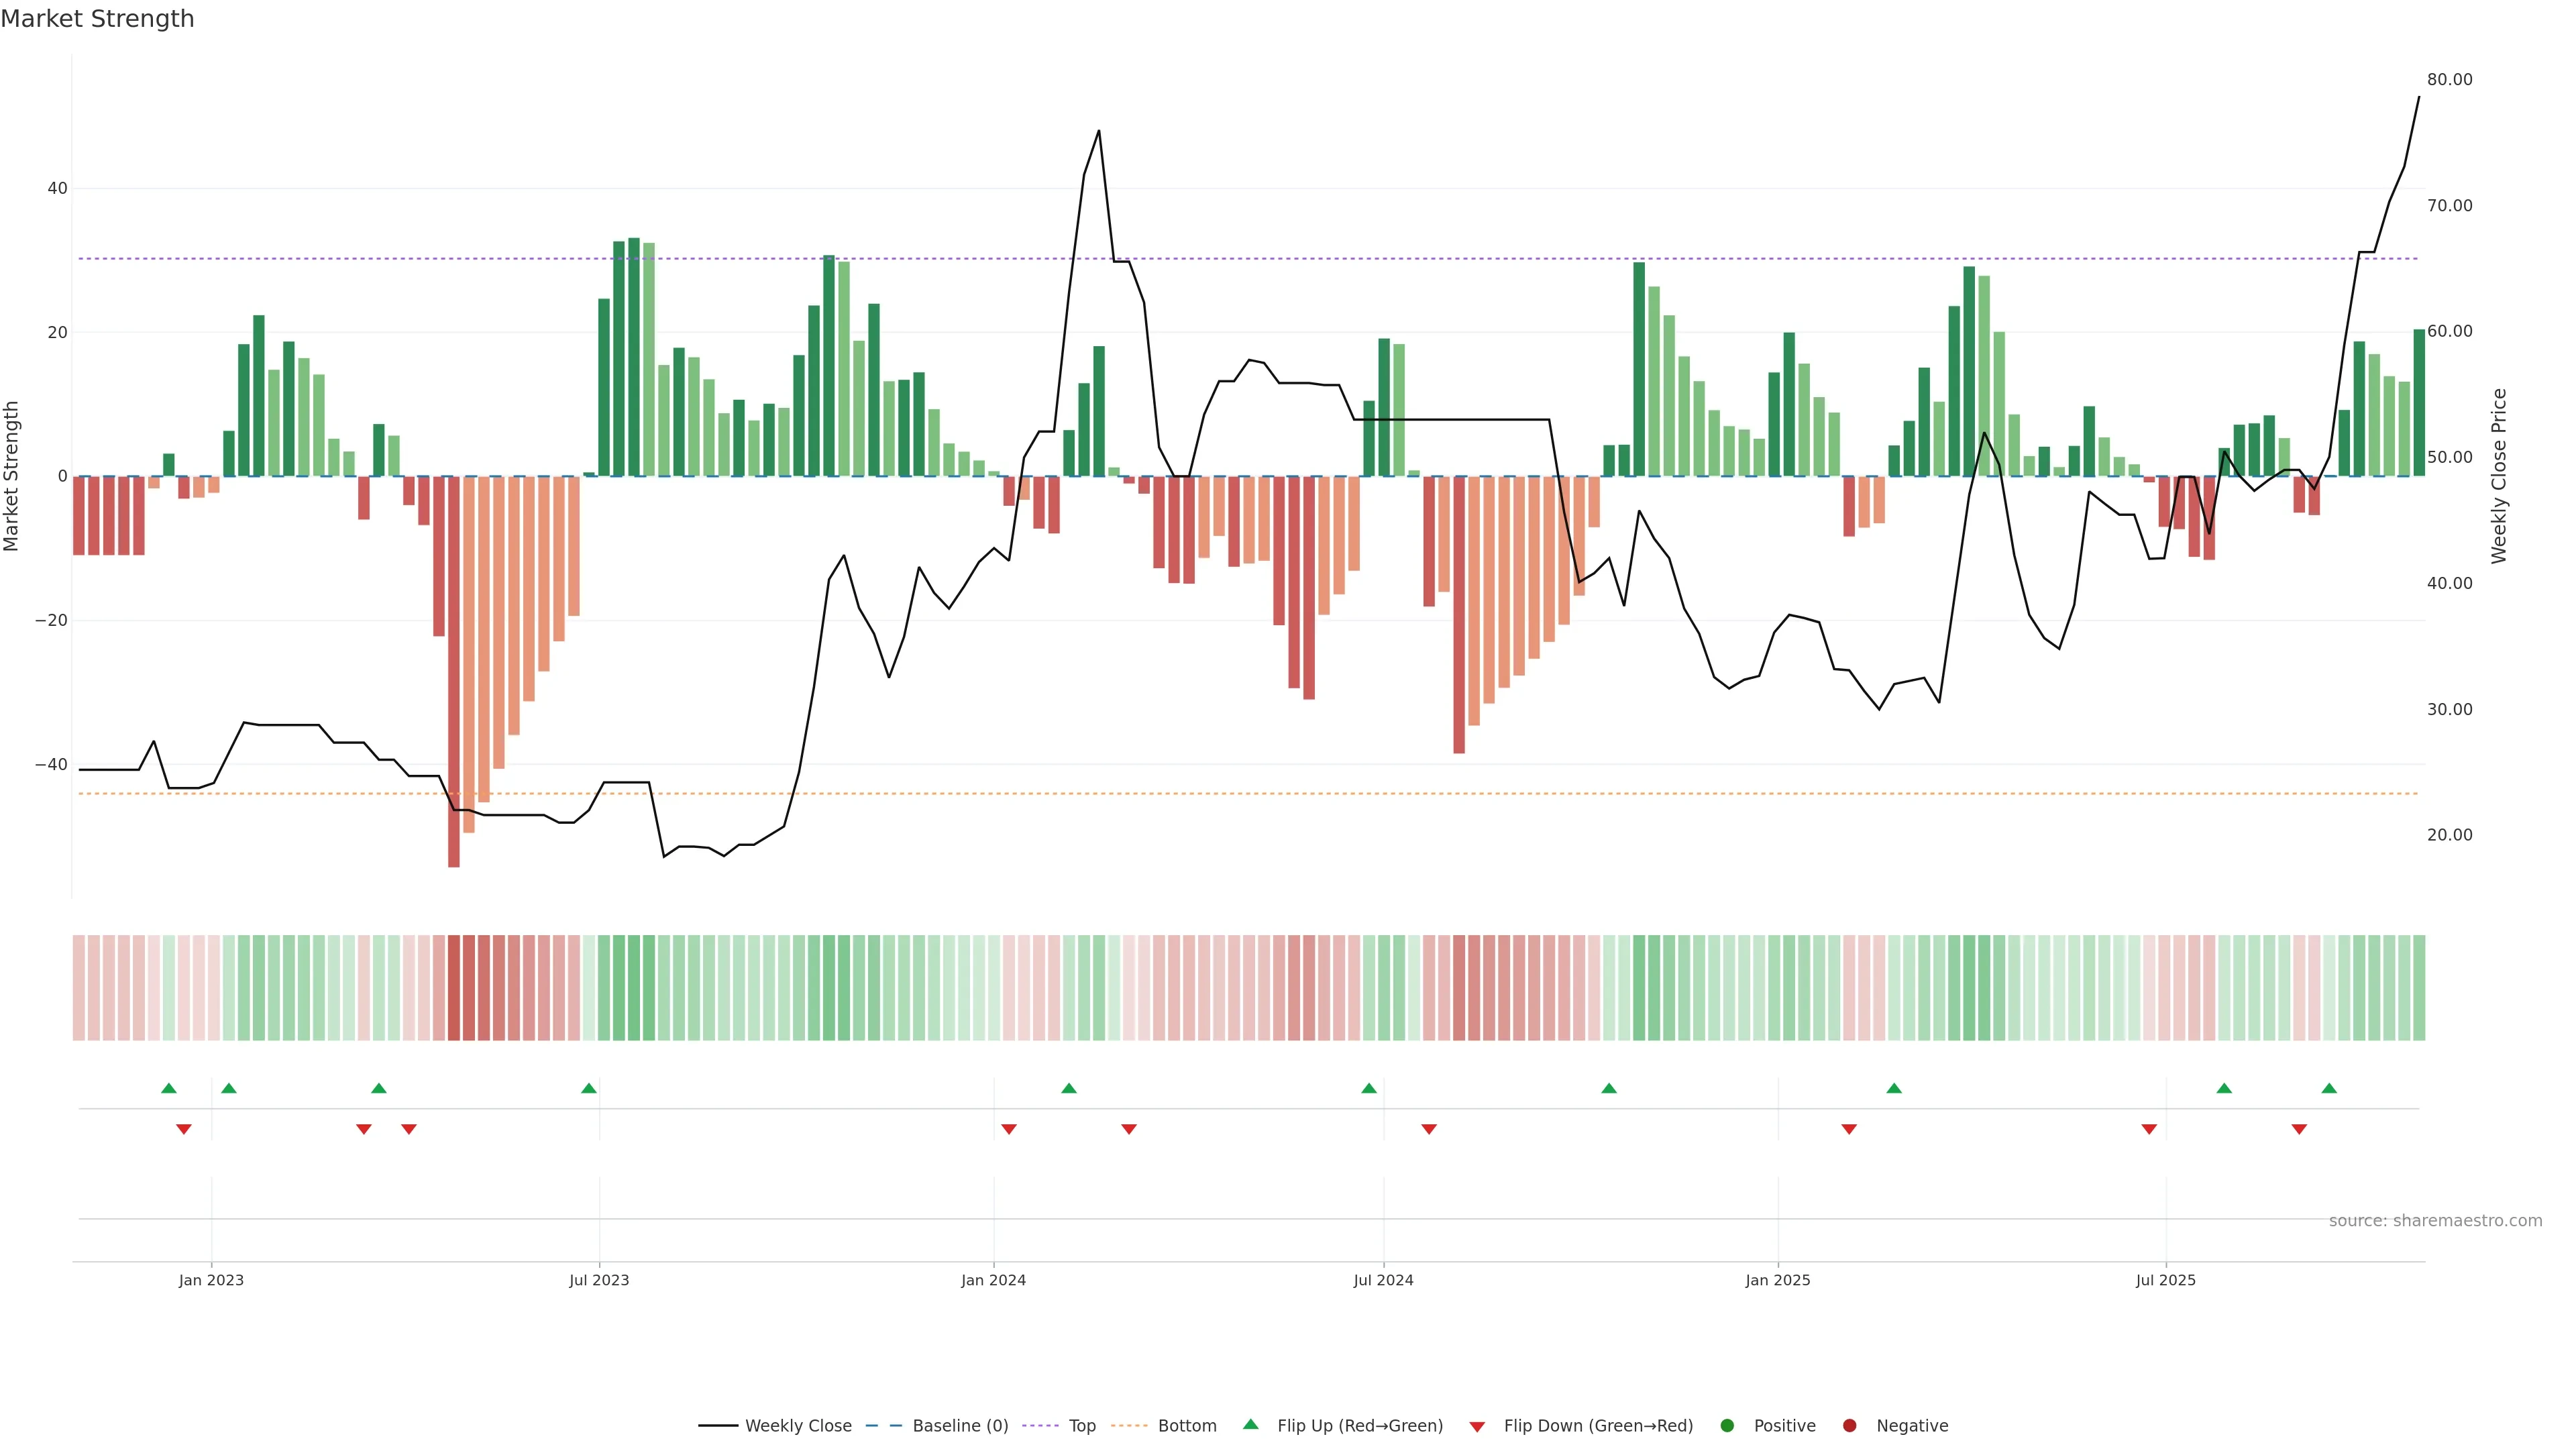Click the last red flip-down triangle marker
This screenshot has width=2576, height=1449.
coord(2299,1129)
